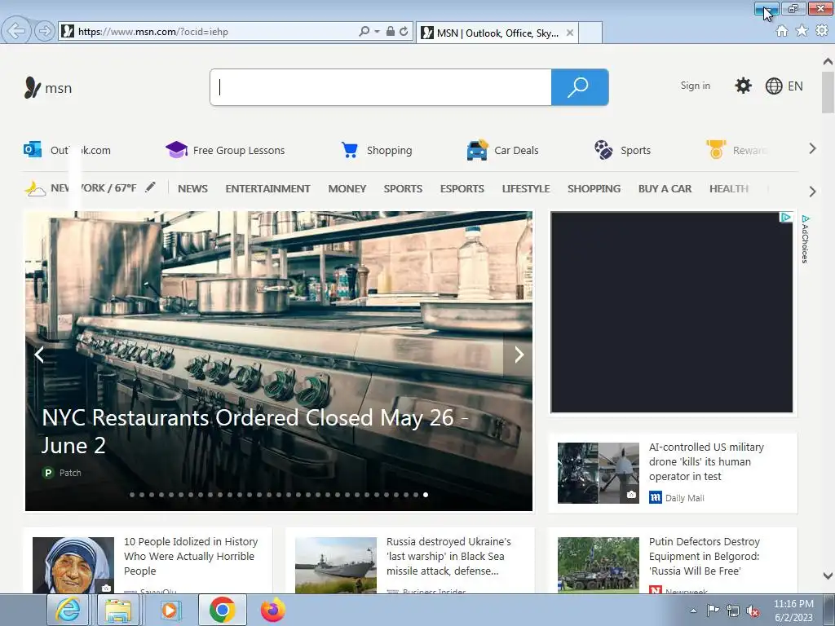
Task: Open 10 People Idolized in History article
Action: 191,556
